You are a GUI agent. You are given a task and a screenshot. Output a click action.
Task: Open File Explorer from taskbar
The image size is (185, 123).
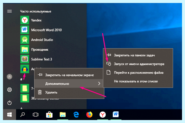coord(63,115)
